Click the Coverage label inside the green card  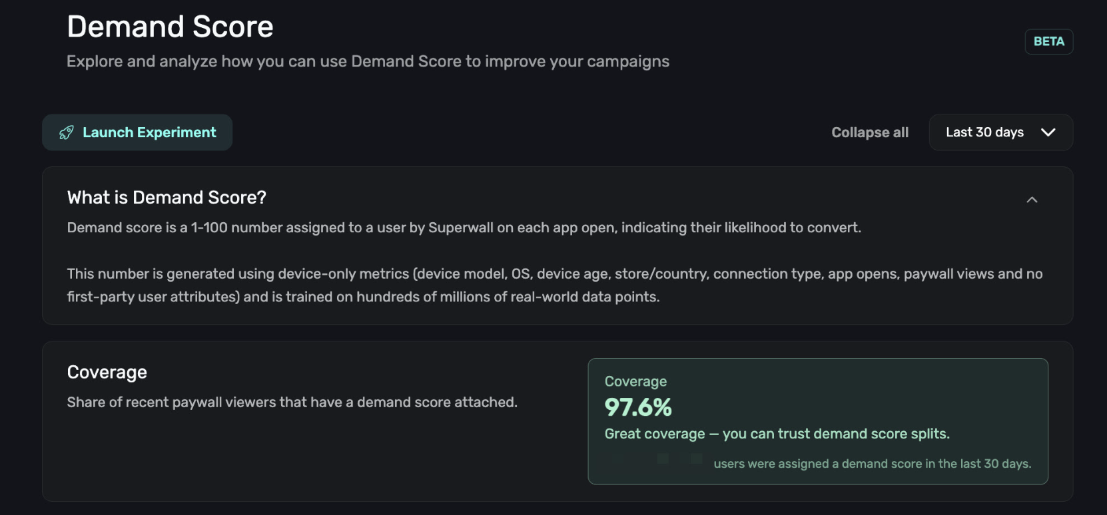(635, 381)
